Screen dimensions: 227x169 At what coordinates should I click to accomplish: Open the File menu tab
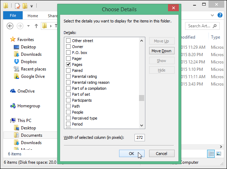click(13, 15)
